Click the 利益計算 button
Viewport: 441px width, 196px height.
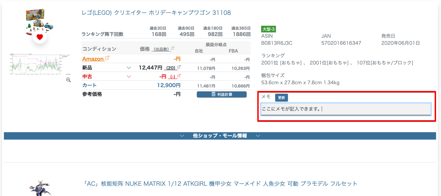point(222,94)
